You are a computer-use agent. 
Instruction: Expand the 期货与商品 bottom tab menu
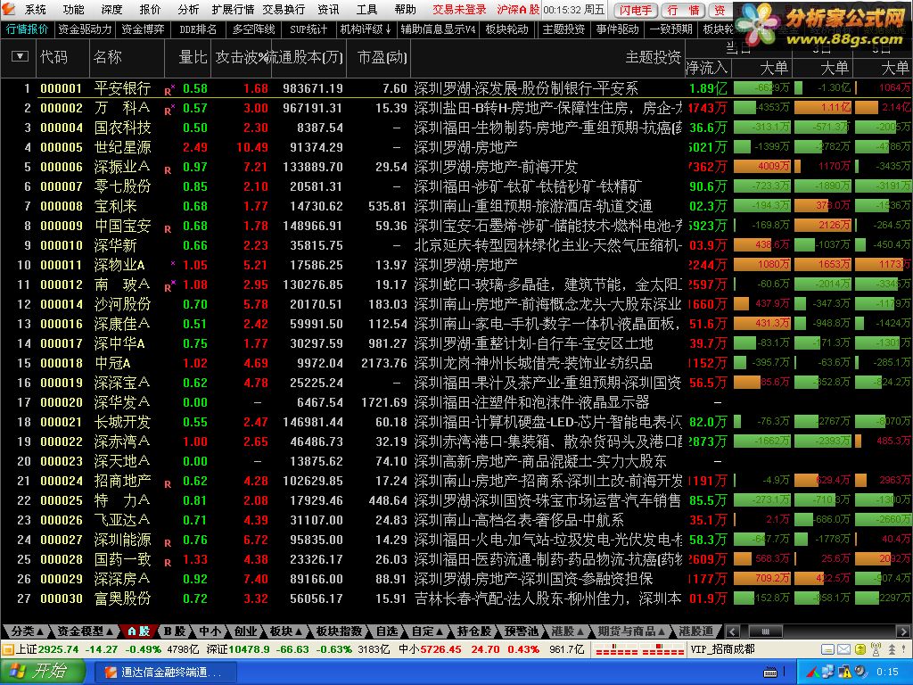click(632, 631)
